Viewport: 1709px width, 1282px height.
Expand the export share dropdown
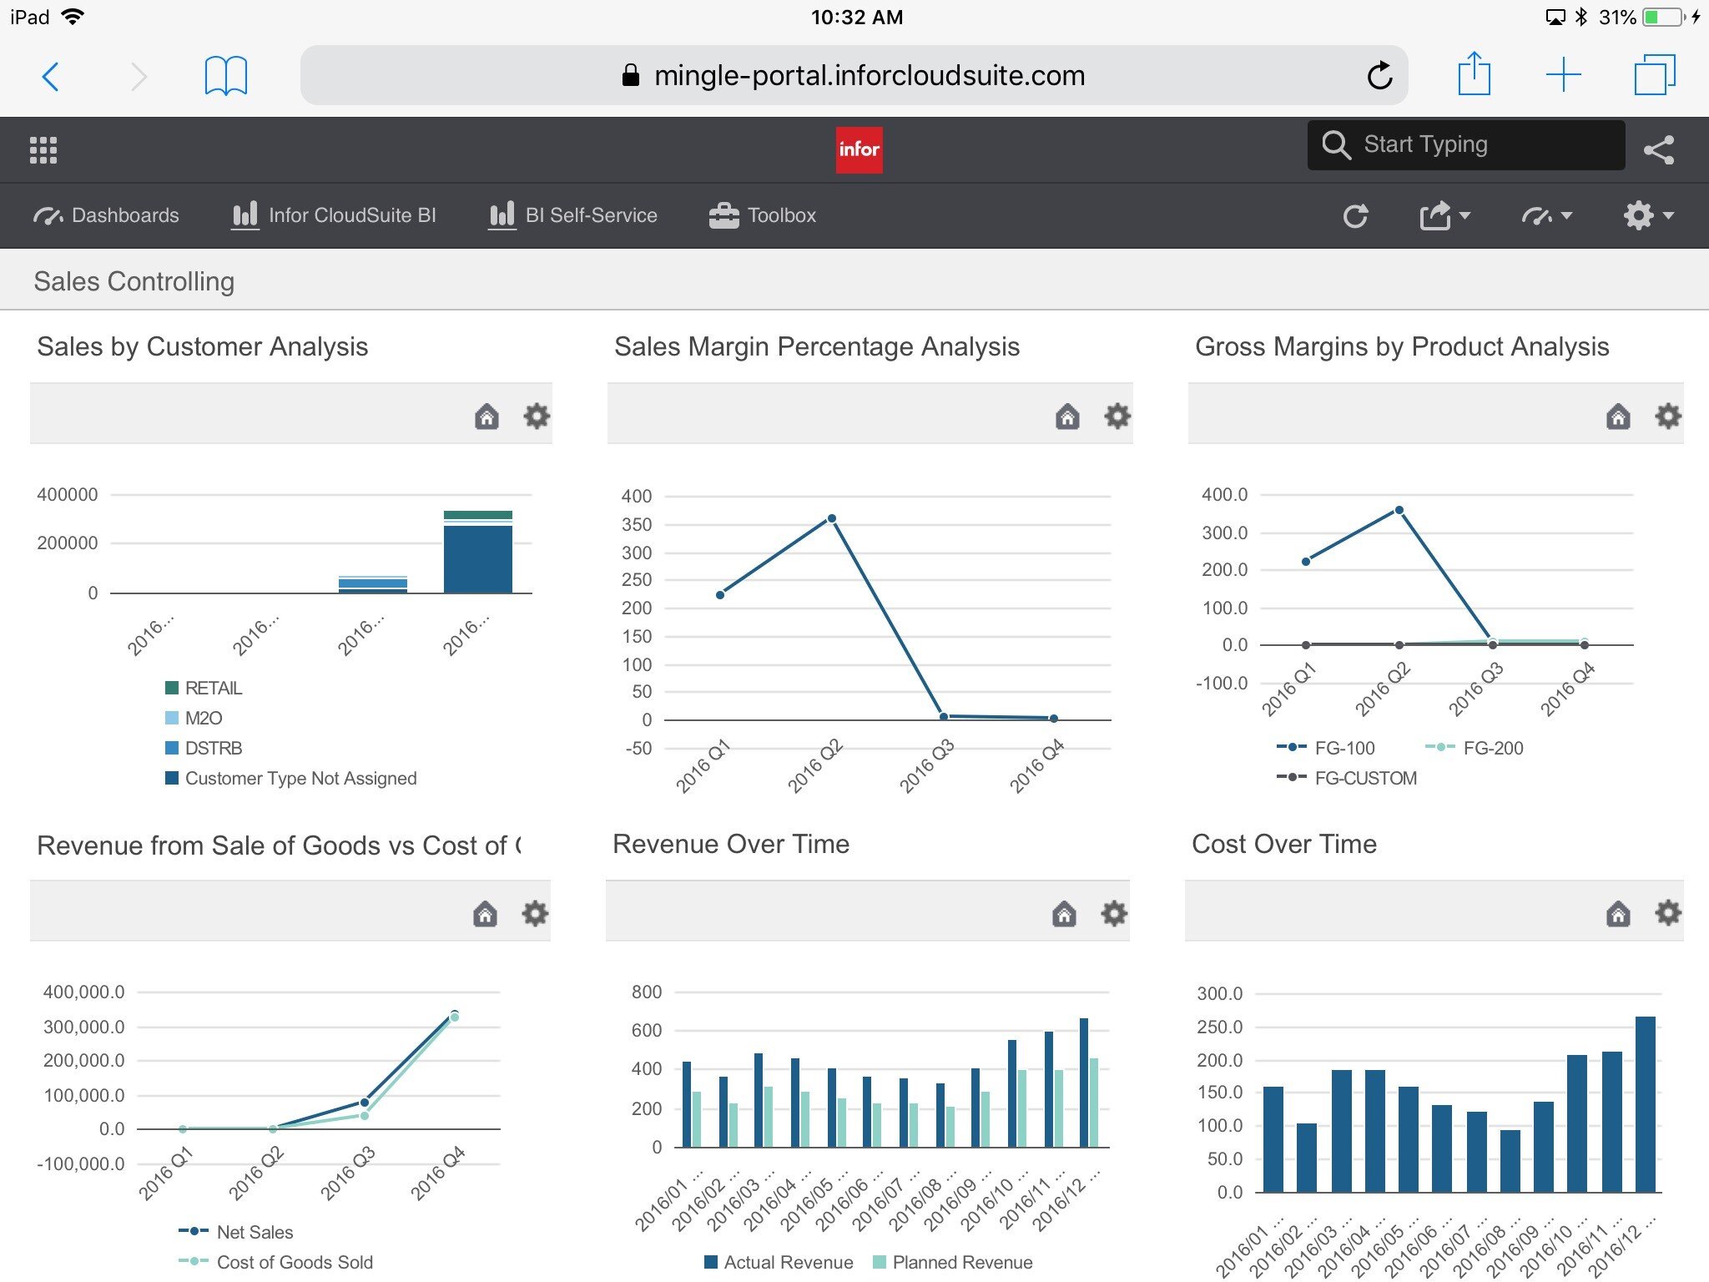[x=1444, y=216]
